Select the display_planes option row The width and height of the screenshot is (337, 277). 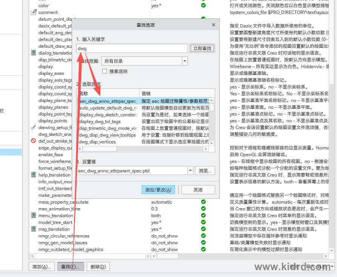click(53, 107)
